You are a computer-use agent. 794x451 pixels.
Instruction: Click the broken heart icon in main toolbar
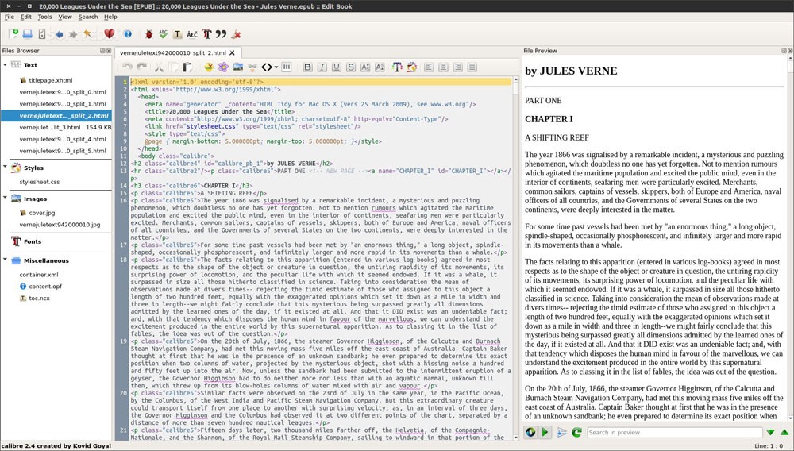pyautogui.click(x=110, y=34)
